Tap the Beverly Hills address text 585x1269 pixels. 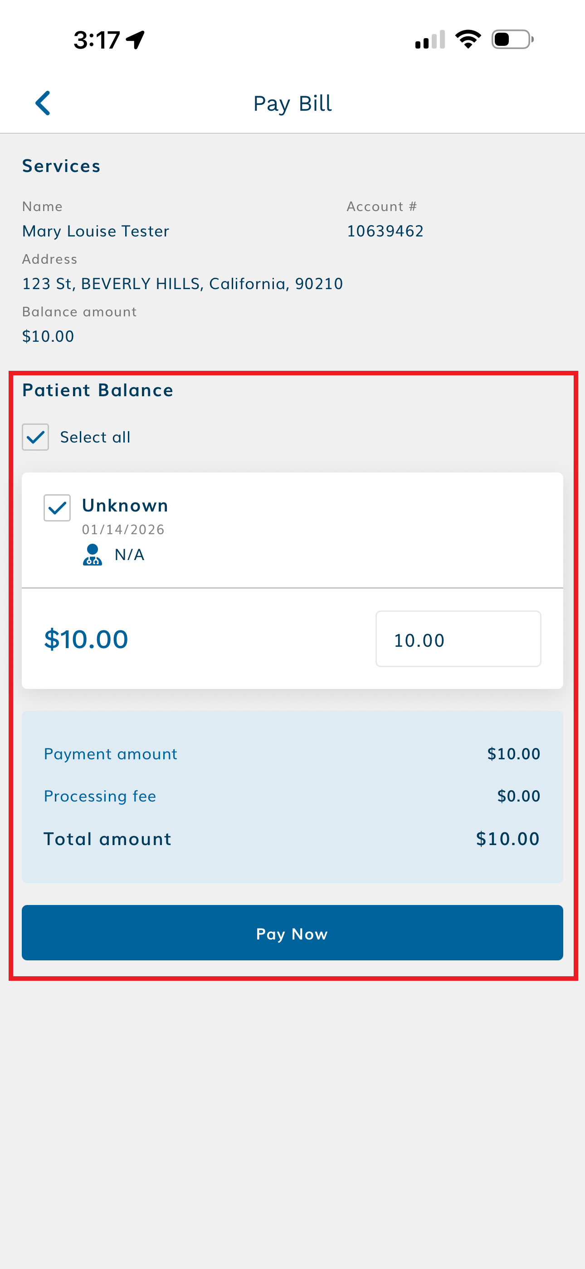[x=182, y=284]
